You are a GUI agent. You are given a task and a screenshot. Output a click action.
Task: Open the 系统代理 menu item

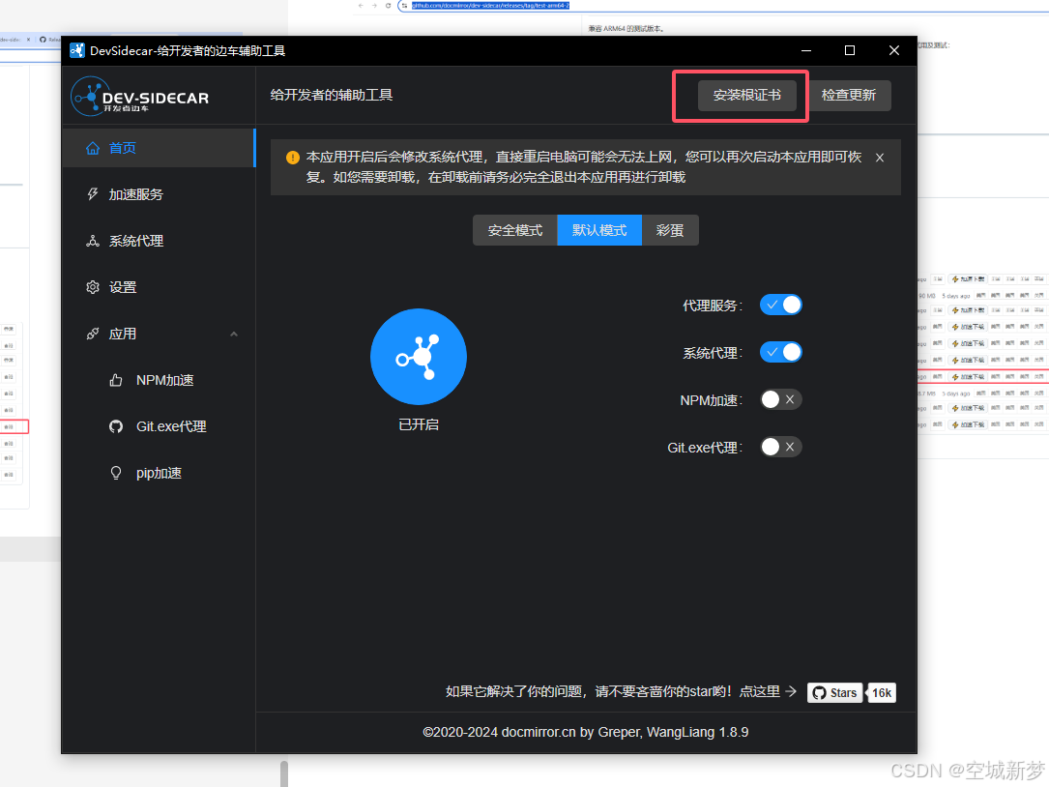point(159,241)
